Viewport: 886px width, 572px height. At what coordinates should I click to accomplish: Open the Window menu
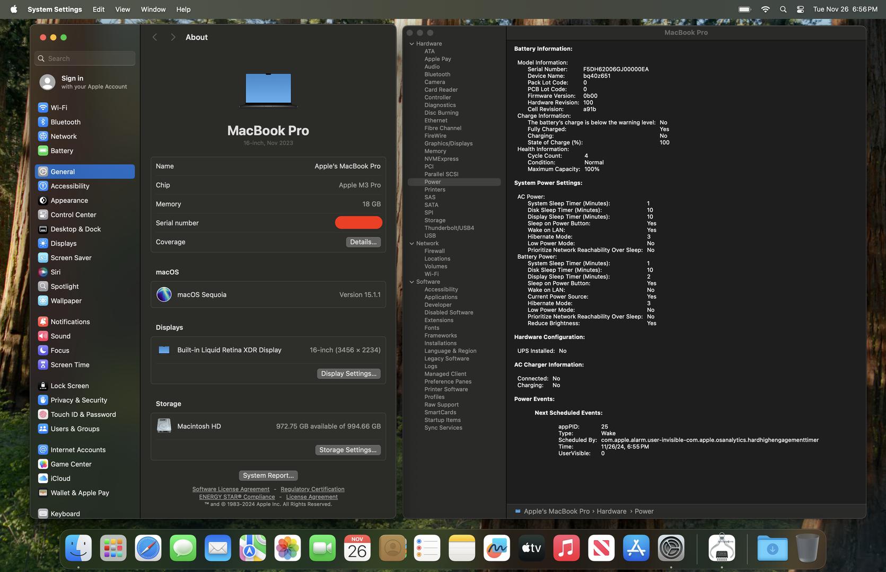tap(153, 10)
